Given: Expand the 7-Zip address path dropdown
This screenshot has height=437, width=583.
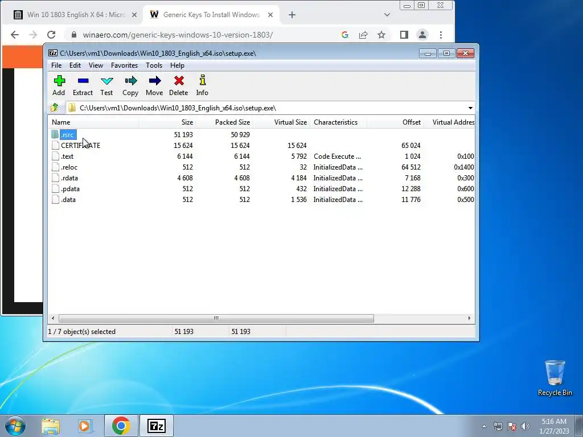Looking at the screenshot, I should (x=470, y=108).
